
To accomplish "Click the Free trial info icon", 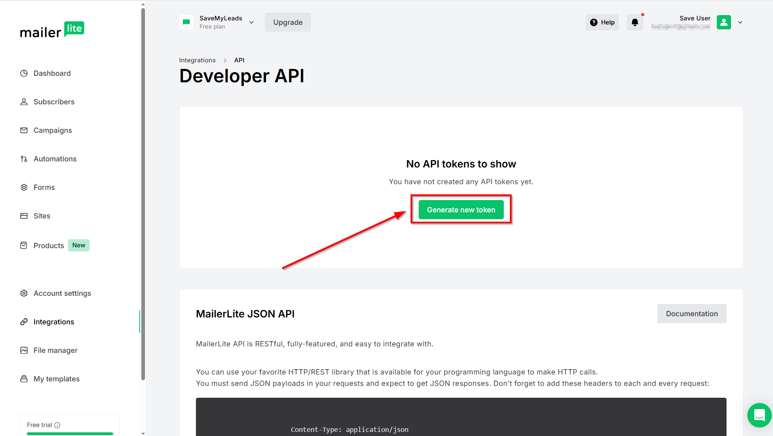I will pyautogui.click(x=57, y=425).
